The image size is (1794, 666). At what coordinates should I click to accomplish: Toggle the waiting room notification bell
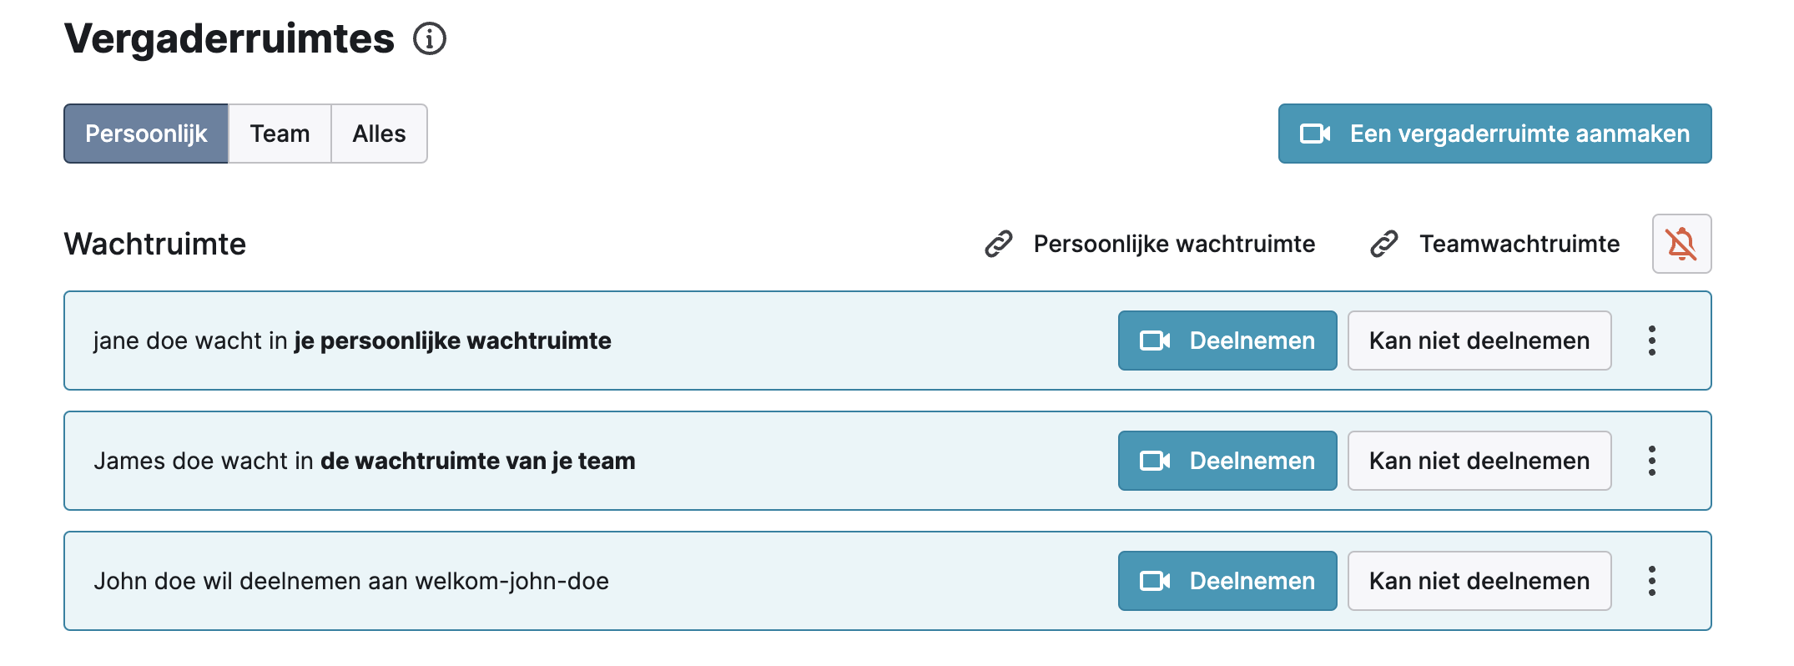click(x=1681, y=244)
